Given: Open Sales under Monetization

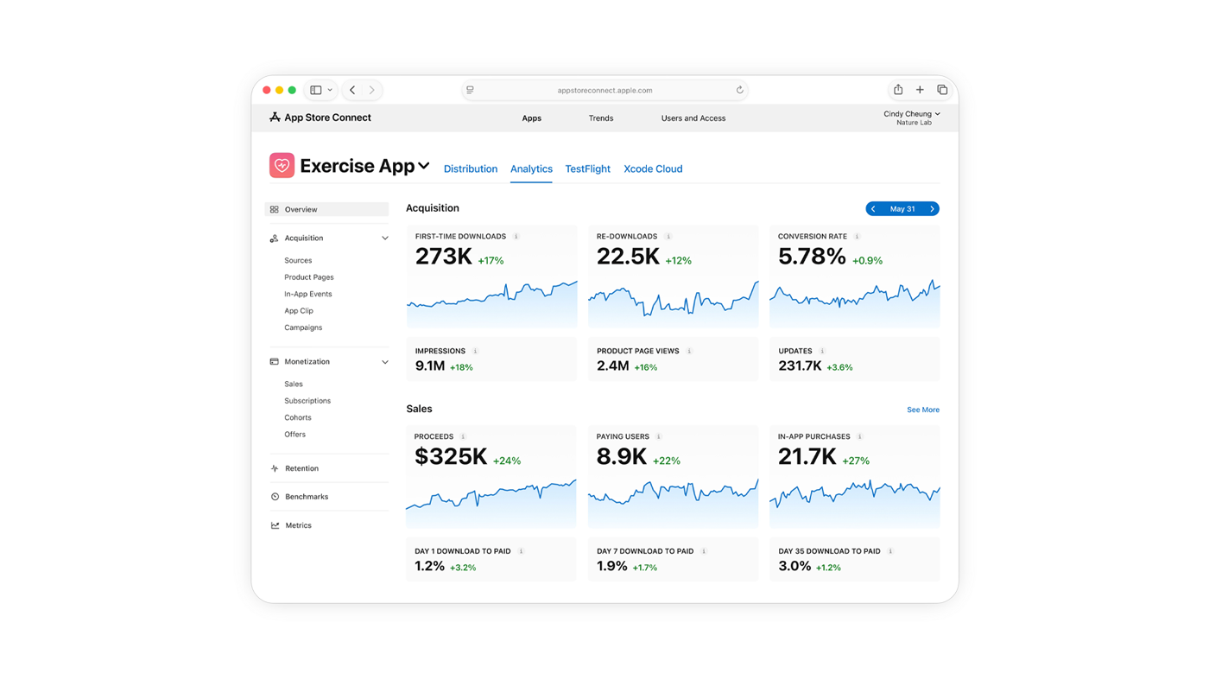Looking at the screenshot, I should pyautogui.click(x=294, y=384).
